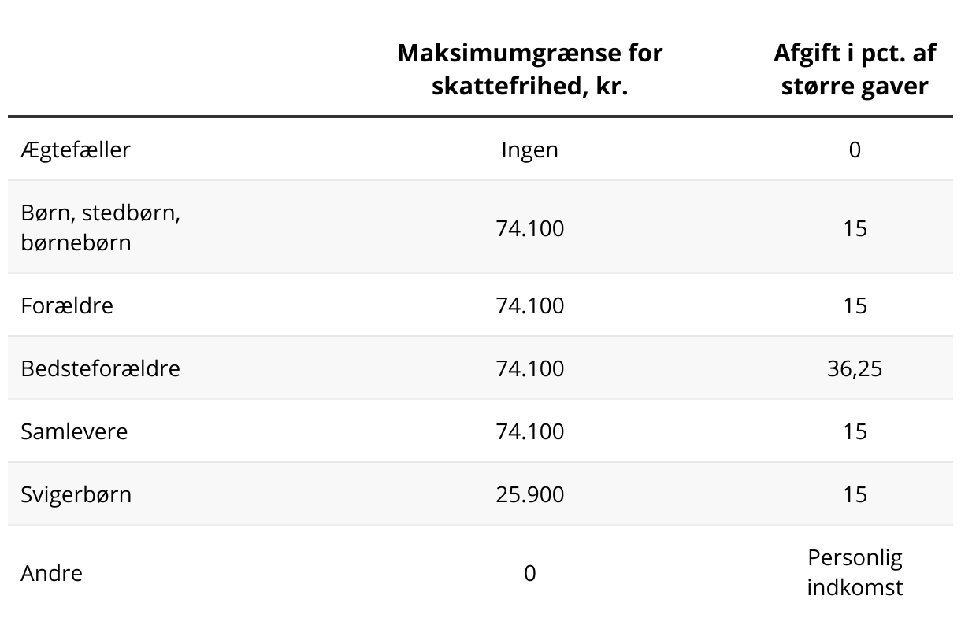Click the 'Ingen' cell for Ægtefæller

(529, 150)
